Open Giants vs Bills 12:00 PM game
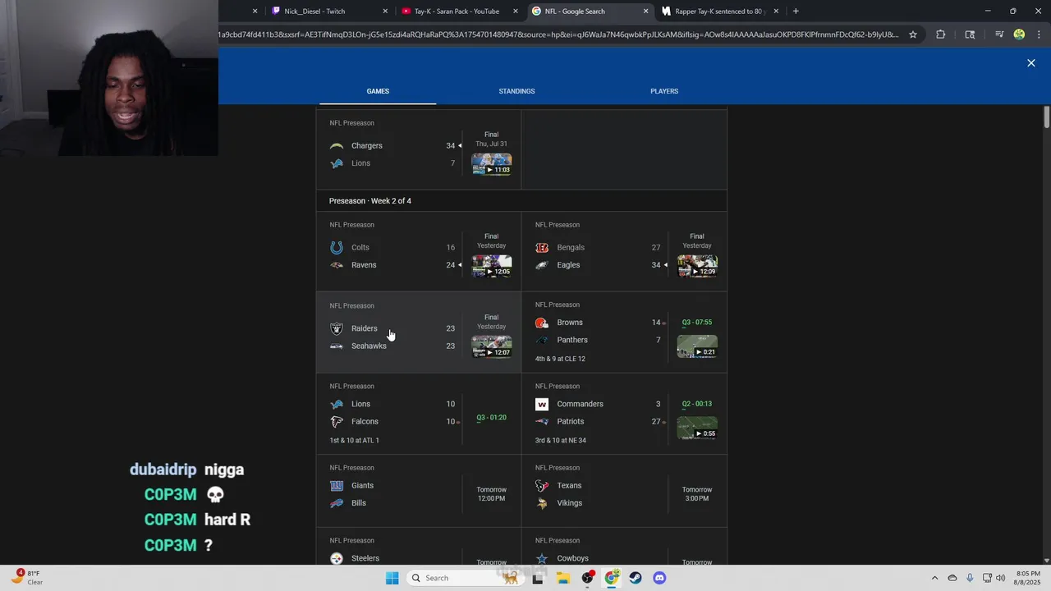Viewport: 1051px width, 591px height. point(419,491)
